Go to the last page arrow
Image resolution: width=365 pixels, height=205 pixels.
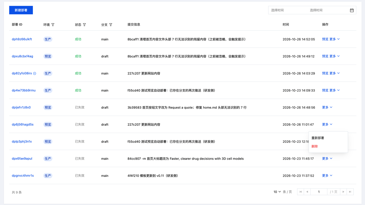point(350,192)
